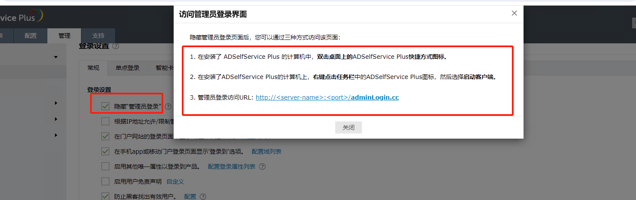Viewport: 636px width, 200px height.
Task: Click help icon after 防止黑客 配置 link
Action: [203, 197]
